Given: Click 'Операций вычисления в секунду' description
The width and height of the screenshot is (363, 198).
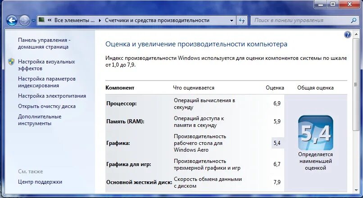Looking at the screenshot, I should click(204, 103).
